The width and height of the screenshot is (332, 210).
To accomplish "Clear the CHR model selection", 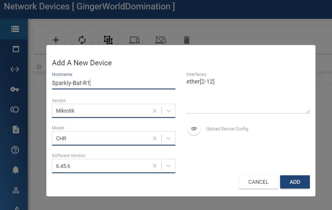I will [155, 138].
